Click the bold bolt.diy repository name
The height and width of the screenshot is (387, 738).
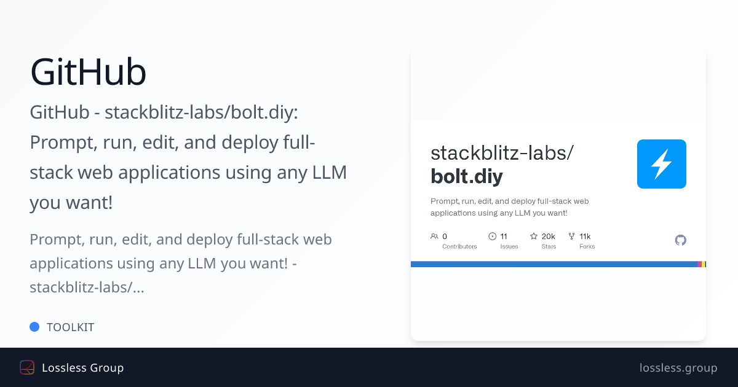(x=467, y=177)
